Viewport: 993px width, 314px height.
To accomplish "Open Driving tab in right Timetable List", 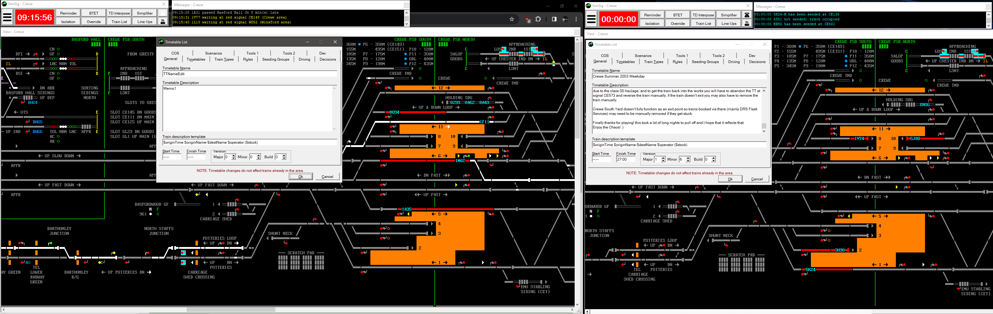I will (734, 62).
